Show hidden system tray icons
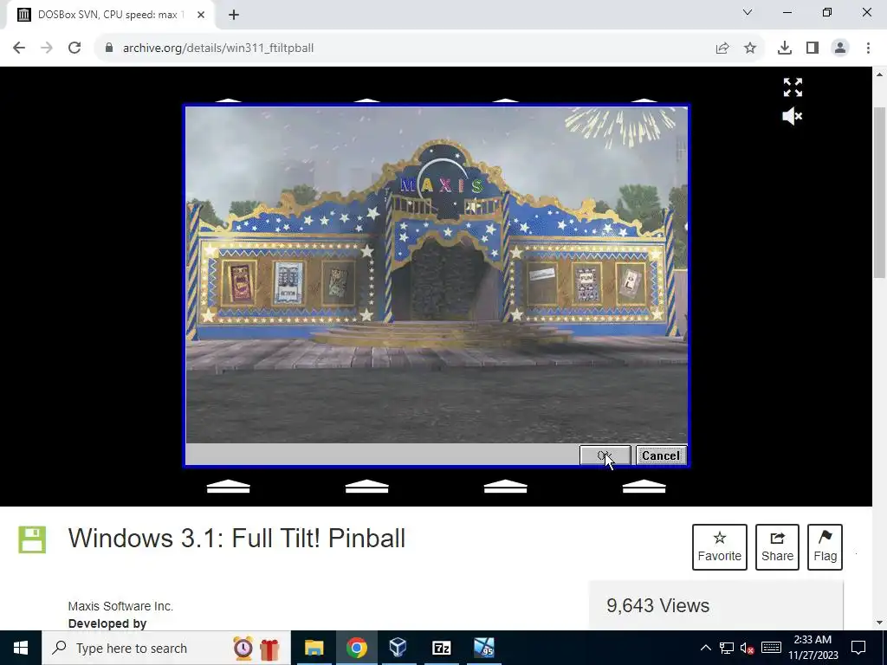This screenshot has height=665, width=887. [705, 648]
